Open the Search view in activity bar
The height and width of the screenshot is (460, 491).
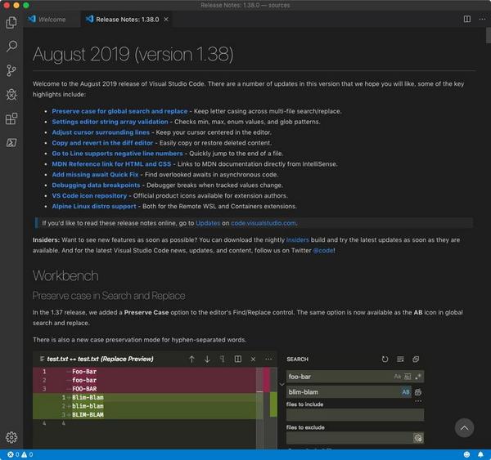[11, 46]
